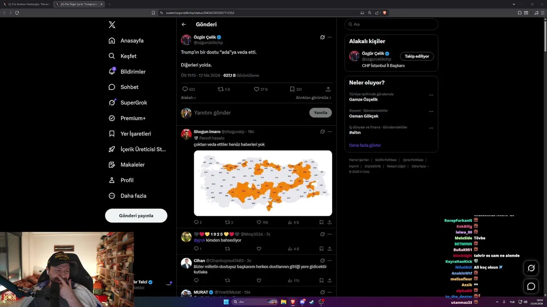Click the X logo in sidebar
The width and height of the screenshot is (547, 307).
coord(112,25)
